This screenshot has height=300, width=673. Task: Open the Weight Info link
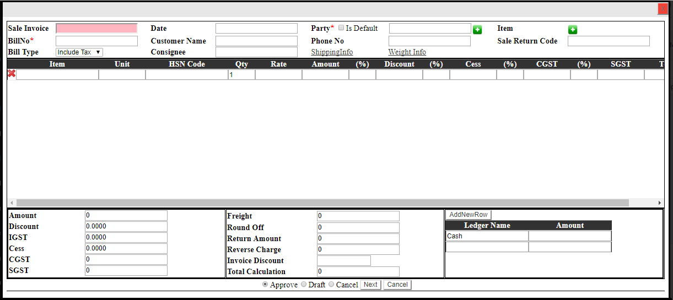[x=407, y=52]
